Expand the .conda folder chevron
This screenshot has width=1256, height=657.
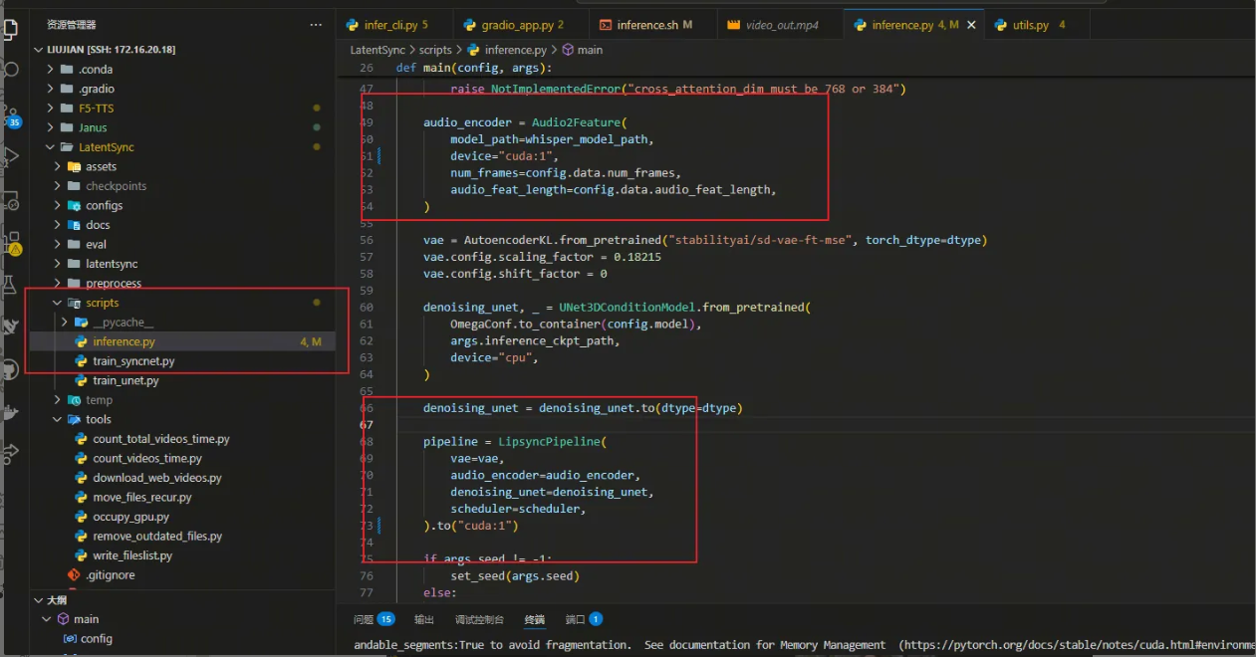[x=52, y=70]
